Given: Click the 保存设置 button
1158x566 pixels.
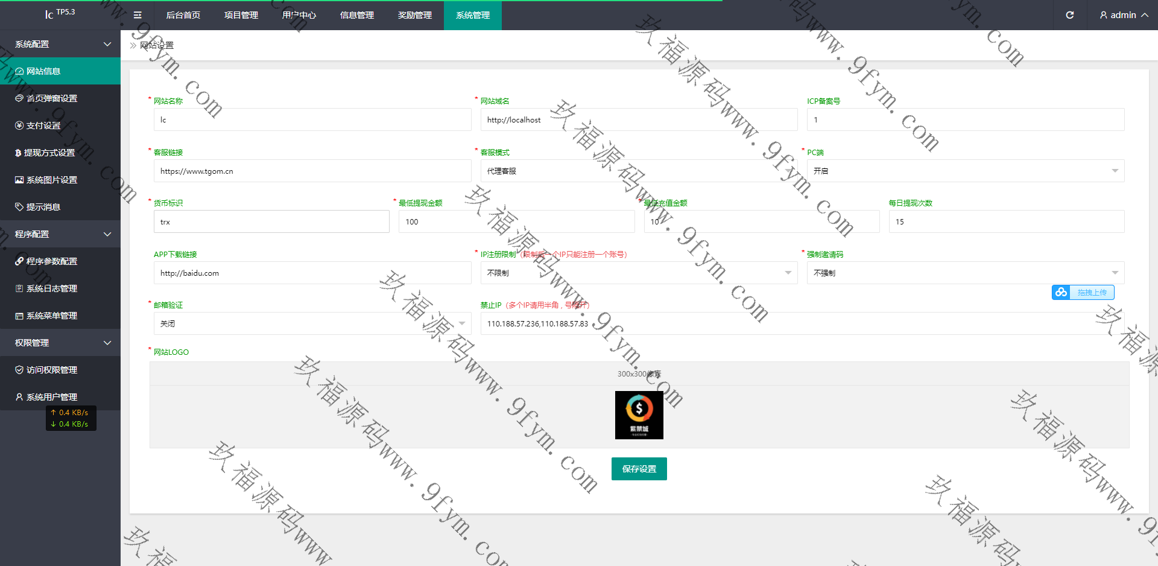Looking at the screenshot, I should 639,469.
